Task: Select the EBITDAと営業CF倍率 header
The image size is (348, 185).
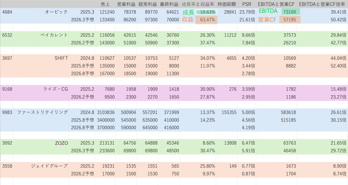Action: 322,4
